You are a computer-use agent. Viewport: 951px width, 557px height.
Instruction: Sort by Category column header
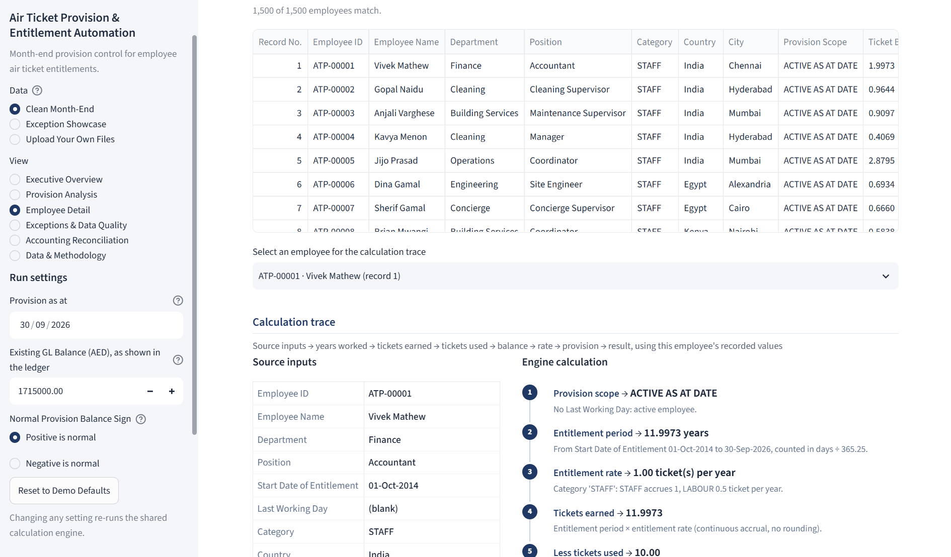654,42
